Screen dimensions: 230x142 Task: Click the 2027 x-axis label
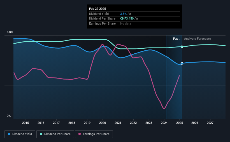(x=210, y=123)
